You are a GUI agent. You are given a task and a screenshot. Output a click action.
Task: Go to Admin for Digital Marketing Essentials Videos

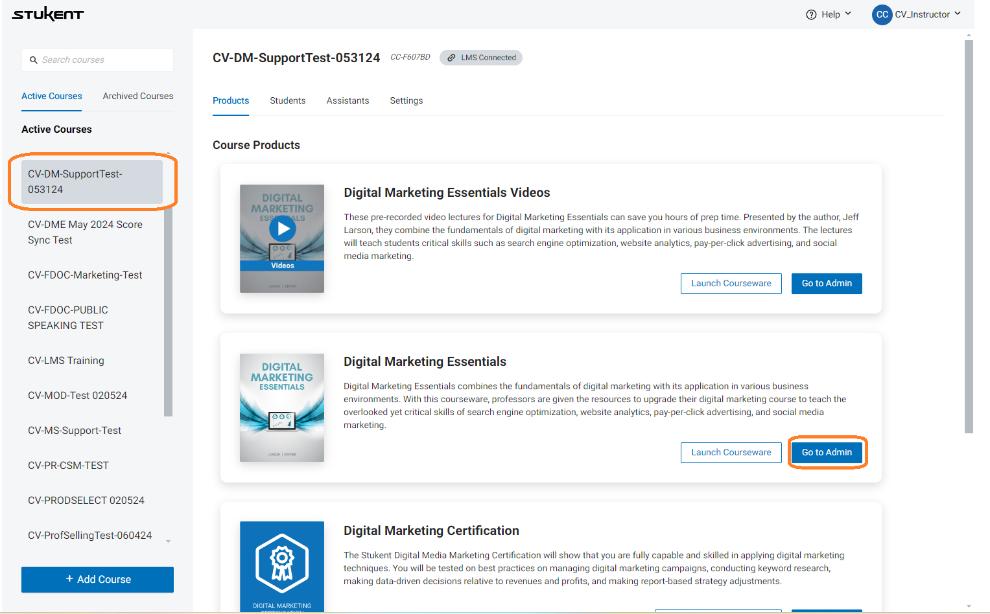pyautogui.click(x=827, y=284)
